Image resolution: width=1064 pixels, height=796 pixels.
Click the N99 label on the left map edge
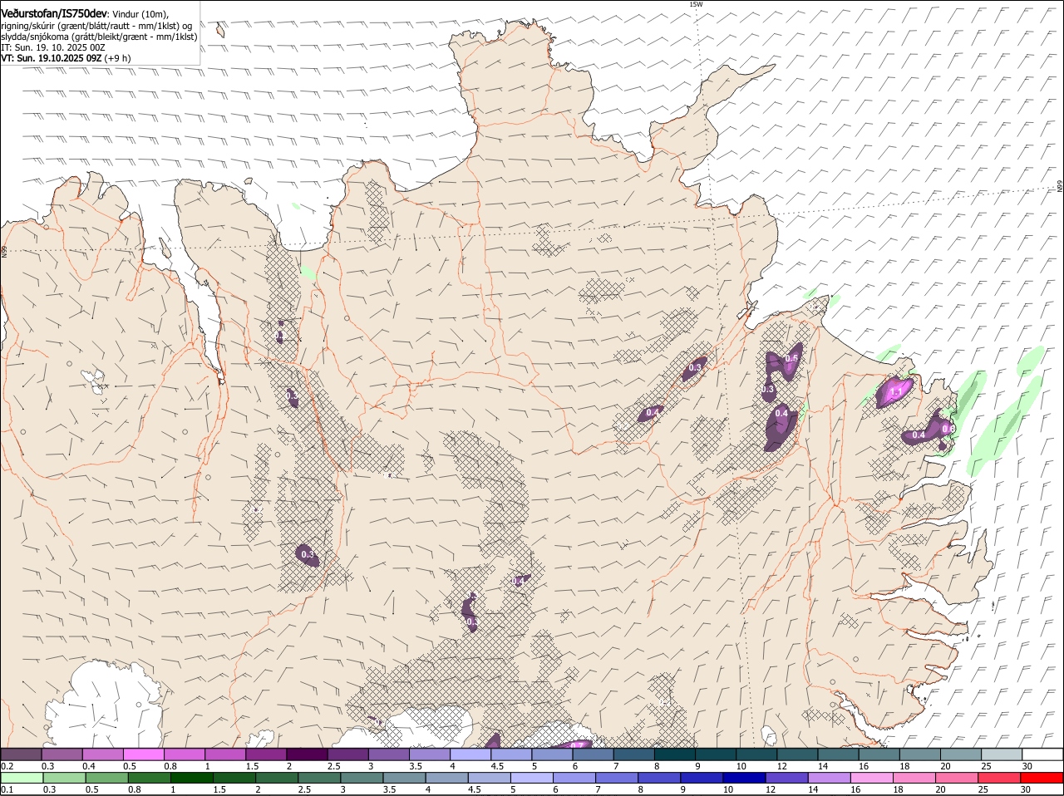(x=4, y=251)
